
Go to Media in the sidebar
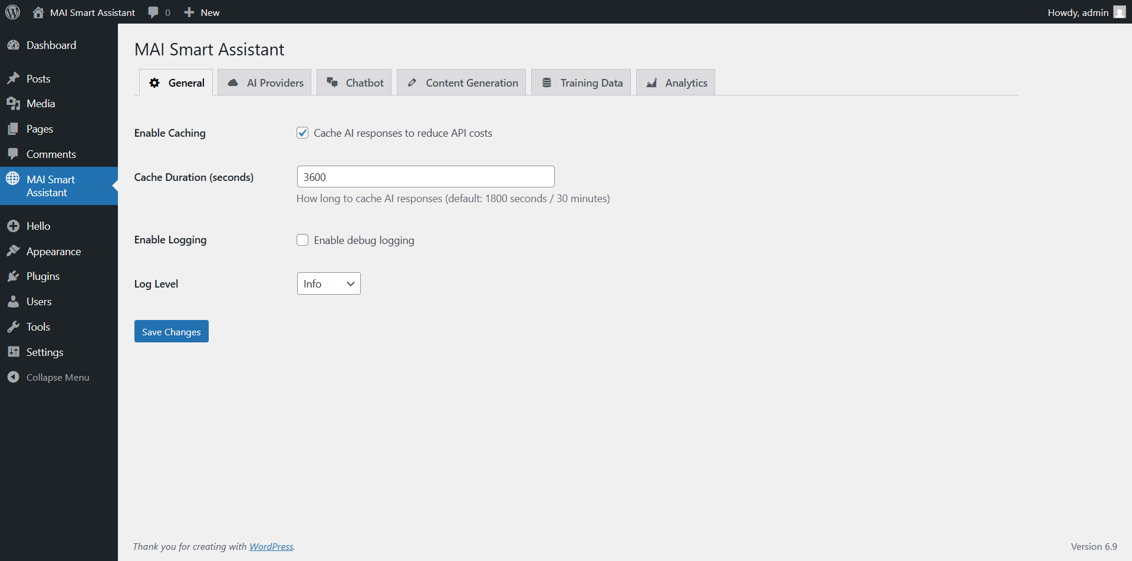point(59,104)
